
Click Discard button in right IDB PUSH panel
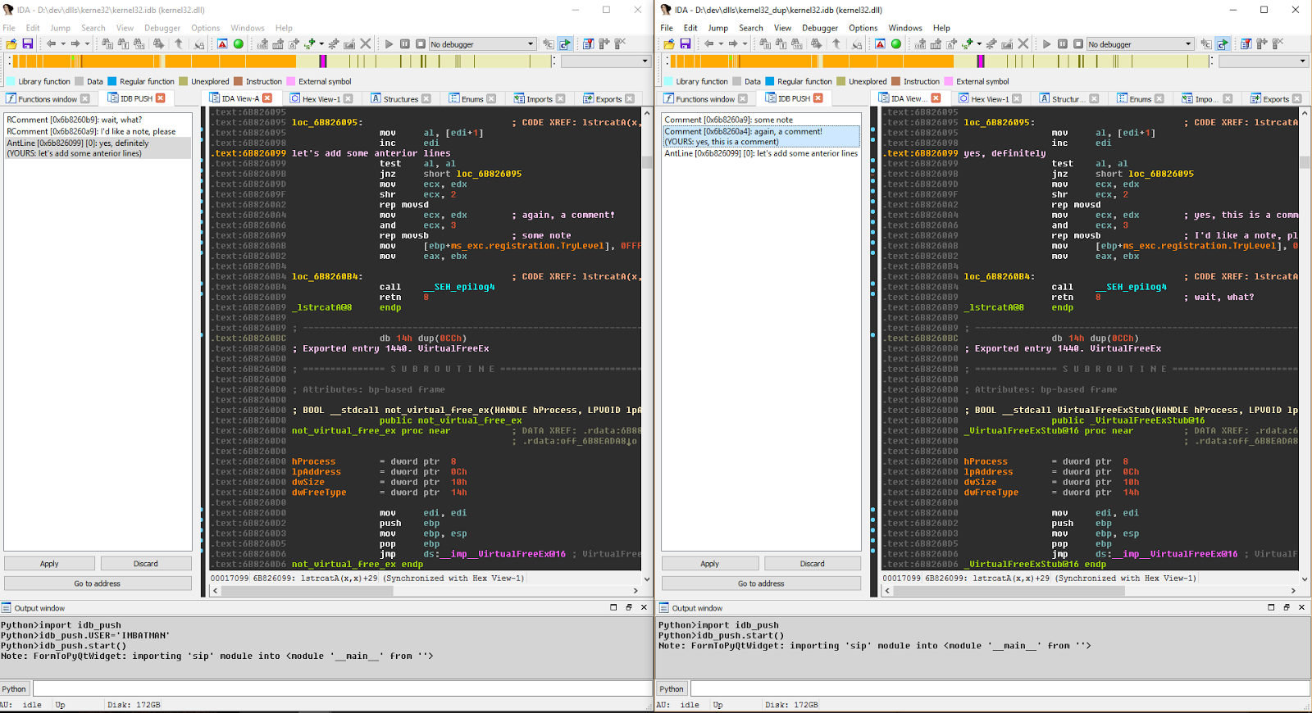813,564
